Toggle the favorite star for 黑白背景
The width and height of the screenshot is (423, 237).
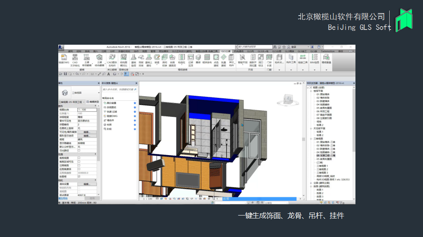point(135,103)
